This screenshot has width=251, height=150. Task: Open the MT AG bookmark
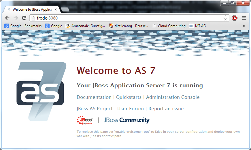point(197,26)
